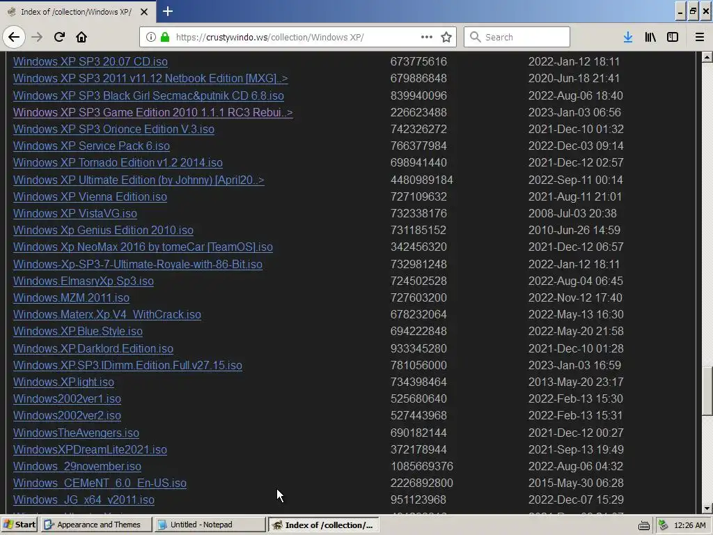
Task: Open Windows XP Vienna Edition.iso link
Action: point(90,197)
